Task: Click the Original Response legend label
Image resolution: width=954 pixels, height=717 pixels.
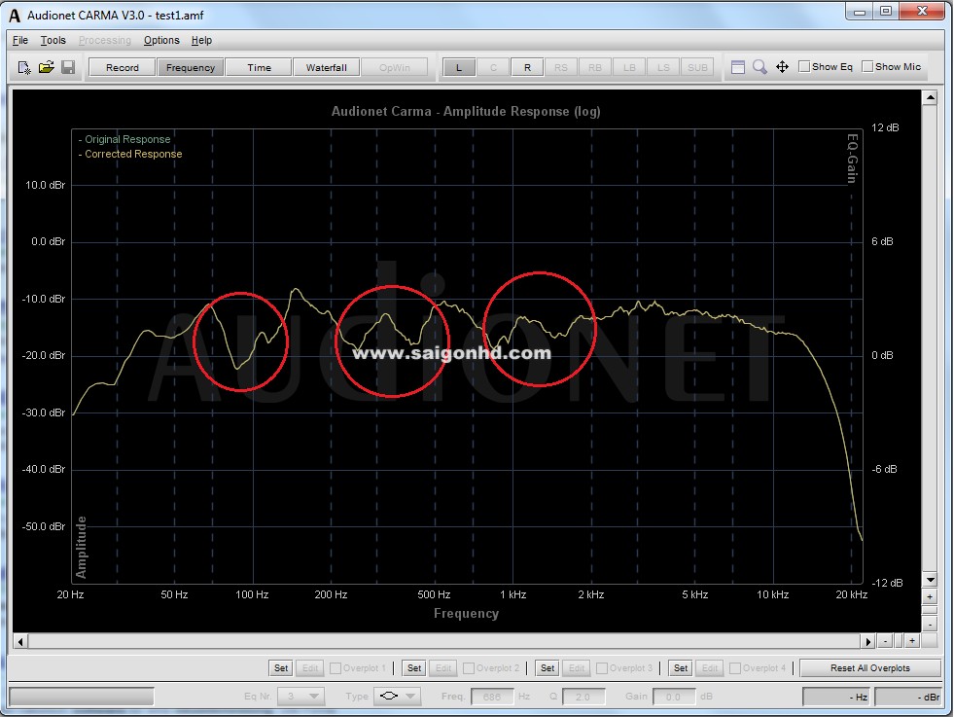Action: click(x=127, y=139)
